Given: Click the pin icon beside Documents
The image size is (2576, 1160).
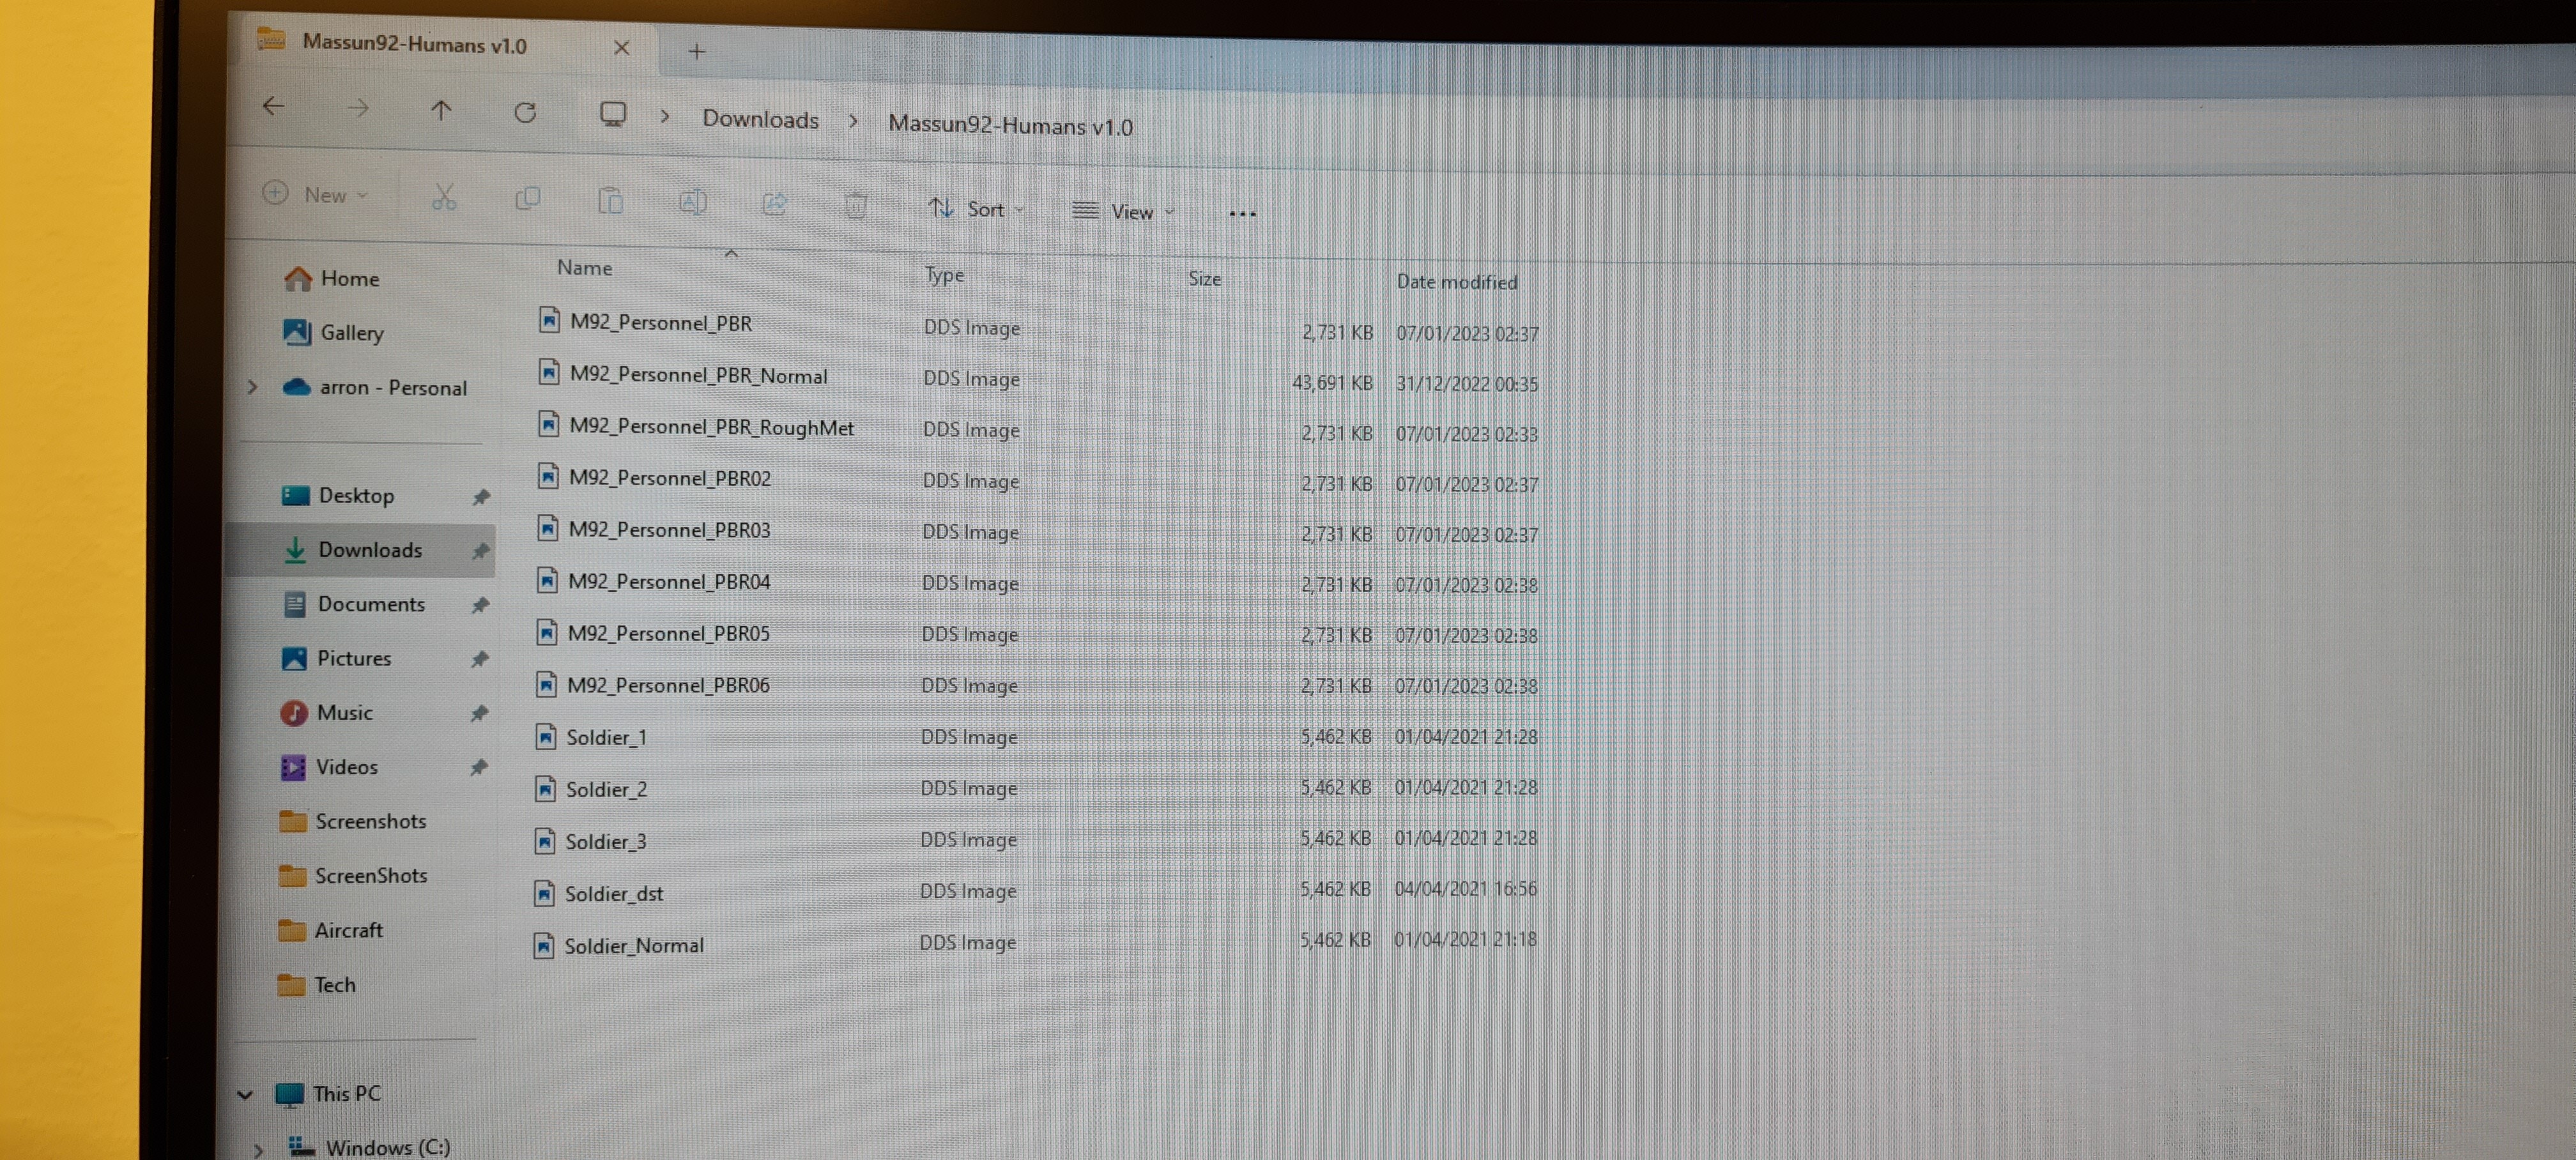Looking at the screenshot, I should (x=480, y=605).
